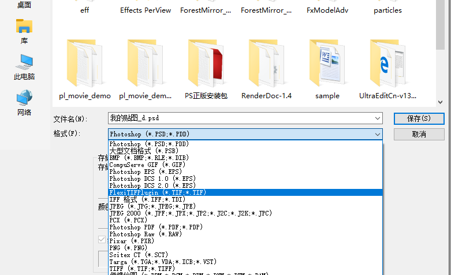Collapse the 格式 format combo box
This screenshot has width=451, height=275.
(378, 134)
